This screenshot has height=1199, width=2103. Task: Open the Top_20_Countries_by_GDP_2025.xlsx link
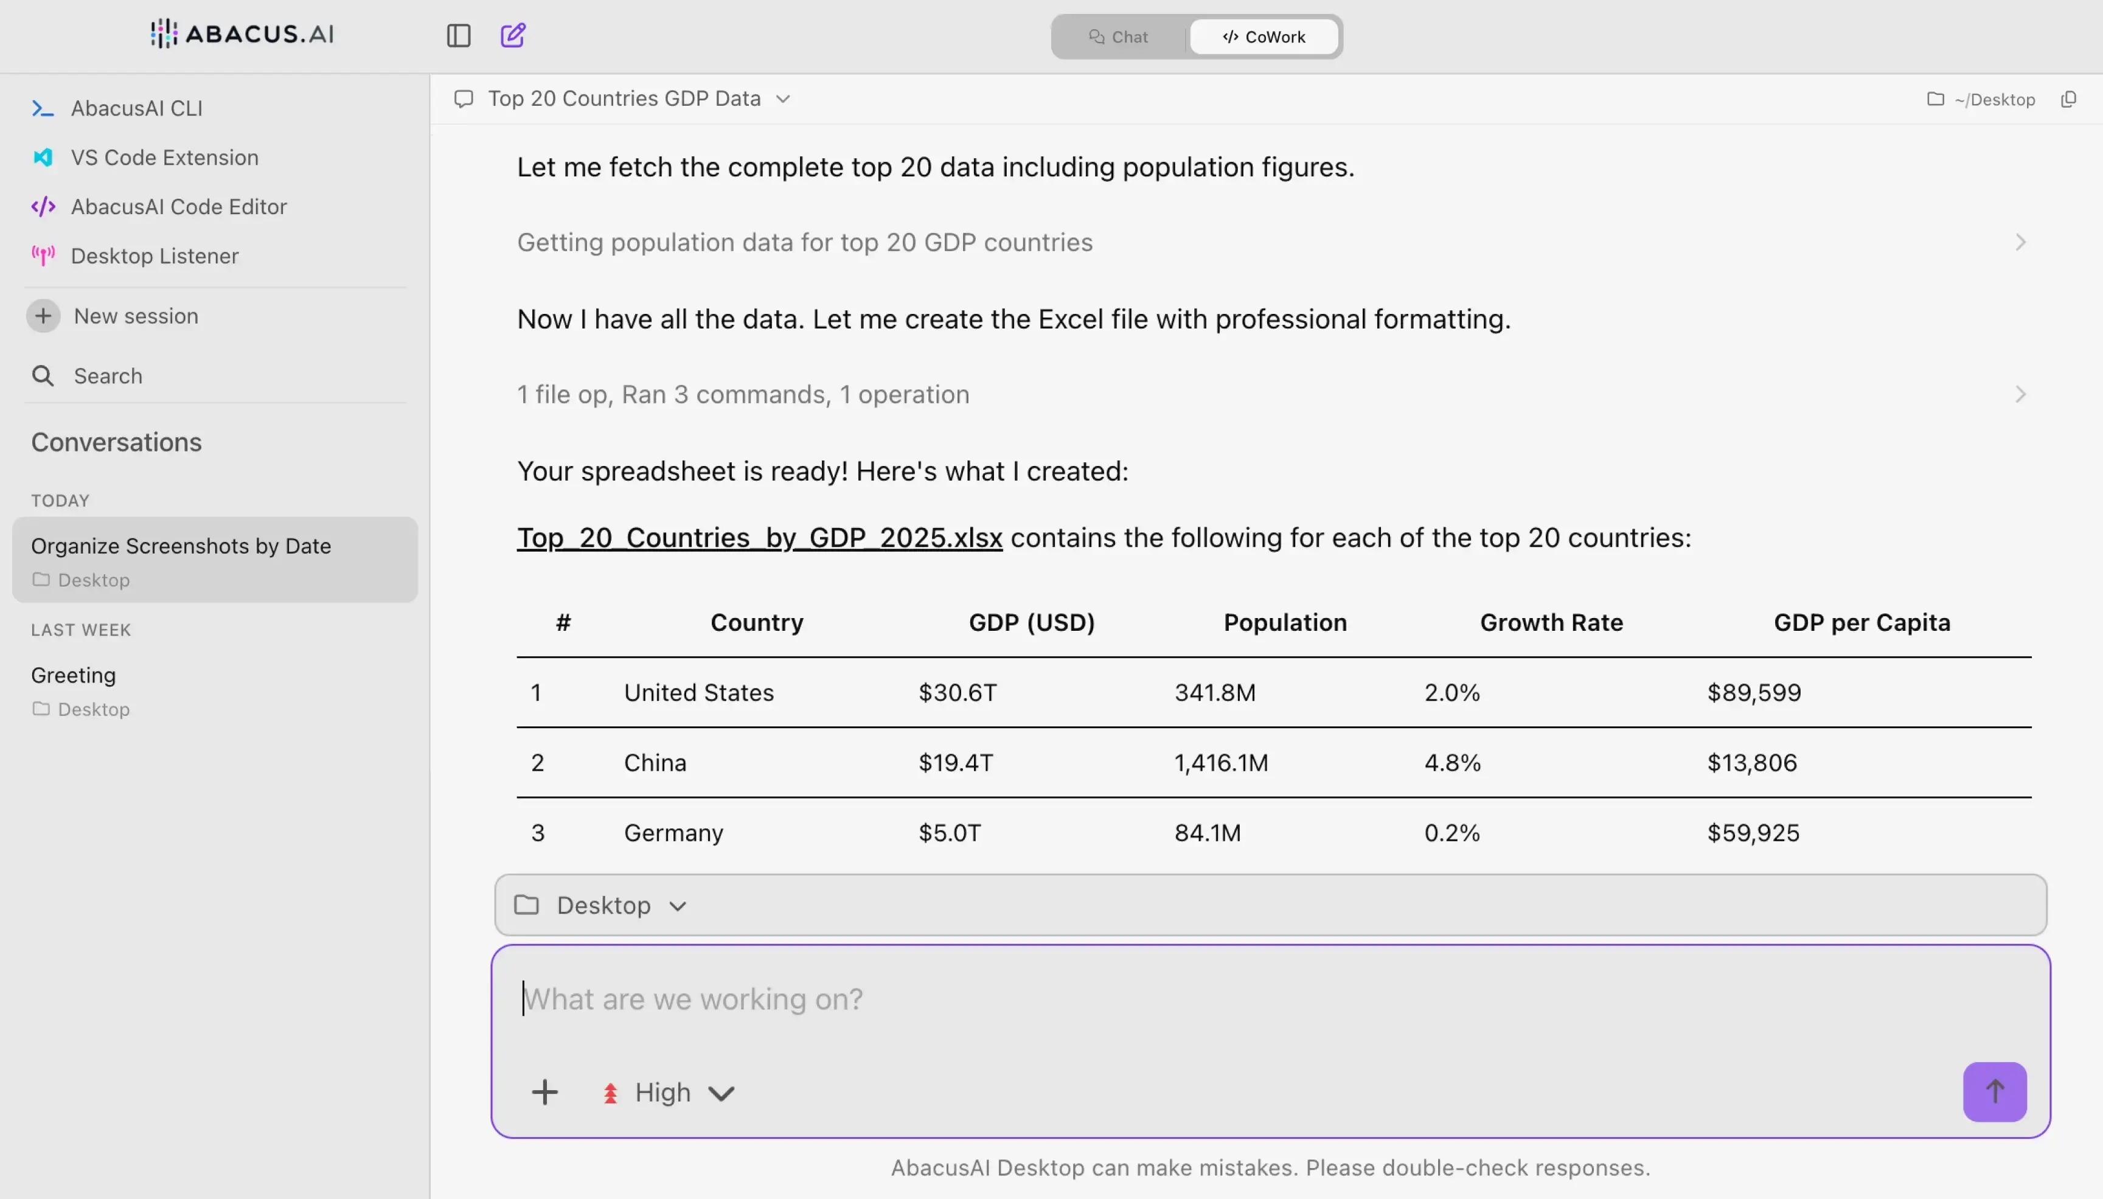pyautogui.click(x=759, y=538)
